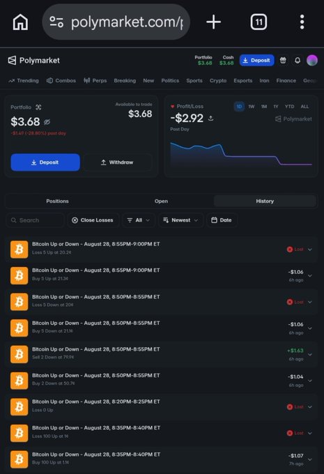The height and width of the screenshot is (474, 324).
Task: Click Bitcoin icon on Loss 5 Up row
Action: coord(19,250)
